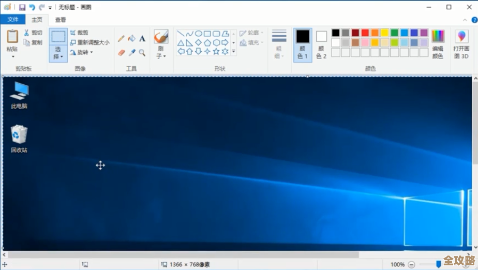Open the File (文件) menu

click(x=13, y=20)
